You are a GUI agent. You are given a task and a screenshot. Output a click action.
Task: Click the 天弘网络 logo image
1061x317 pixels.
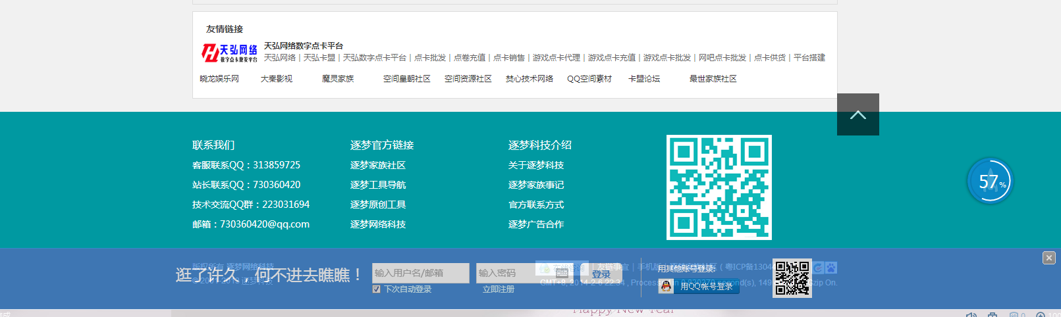click(229, 53)
